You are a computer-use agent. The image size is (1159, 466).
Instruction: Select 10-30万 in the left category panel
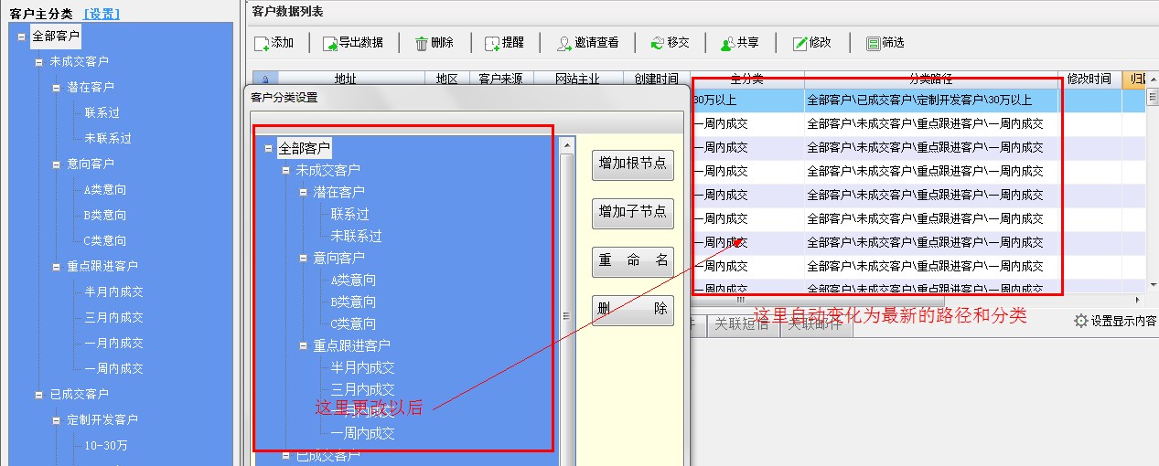pos(106,446)
